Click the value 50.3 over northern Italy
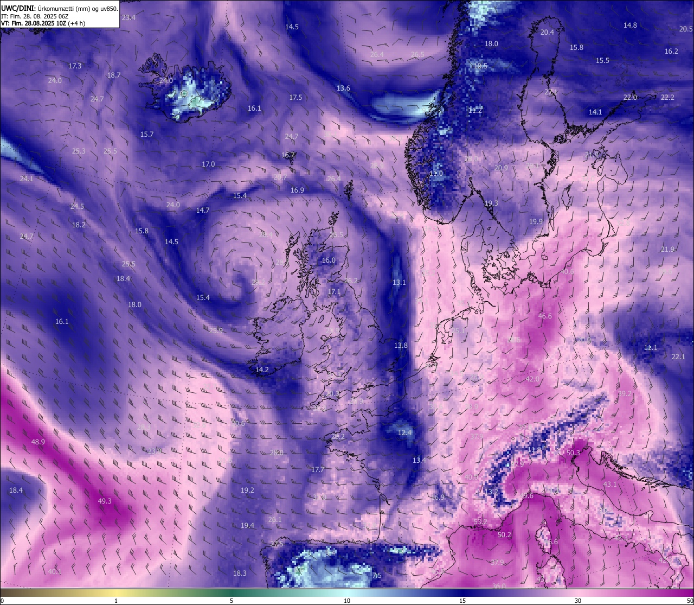694x605 pixels. tap(573, 453)
